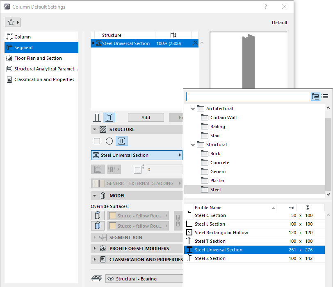Image resolution: width=333 pixels, height=287 pixels.
Task: Open Floor Plan and Section page
Action: click(x=41, y=58)
